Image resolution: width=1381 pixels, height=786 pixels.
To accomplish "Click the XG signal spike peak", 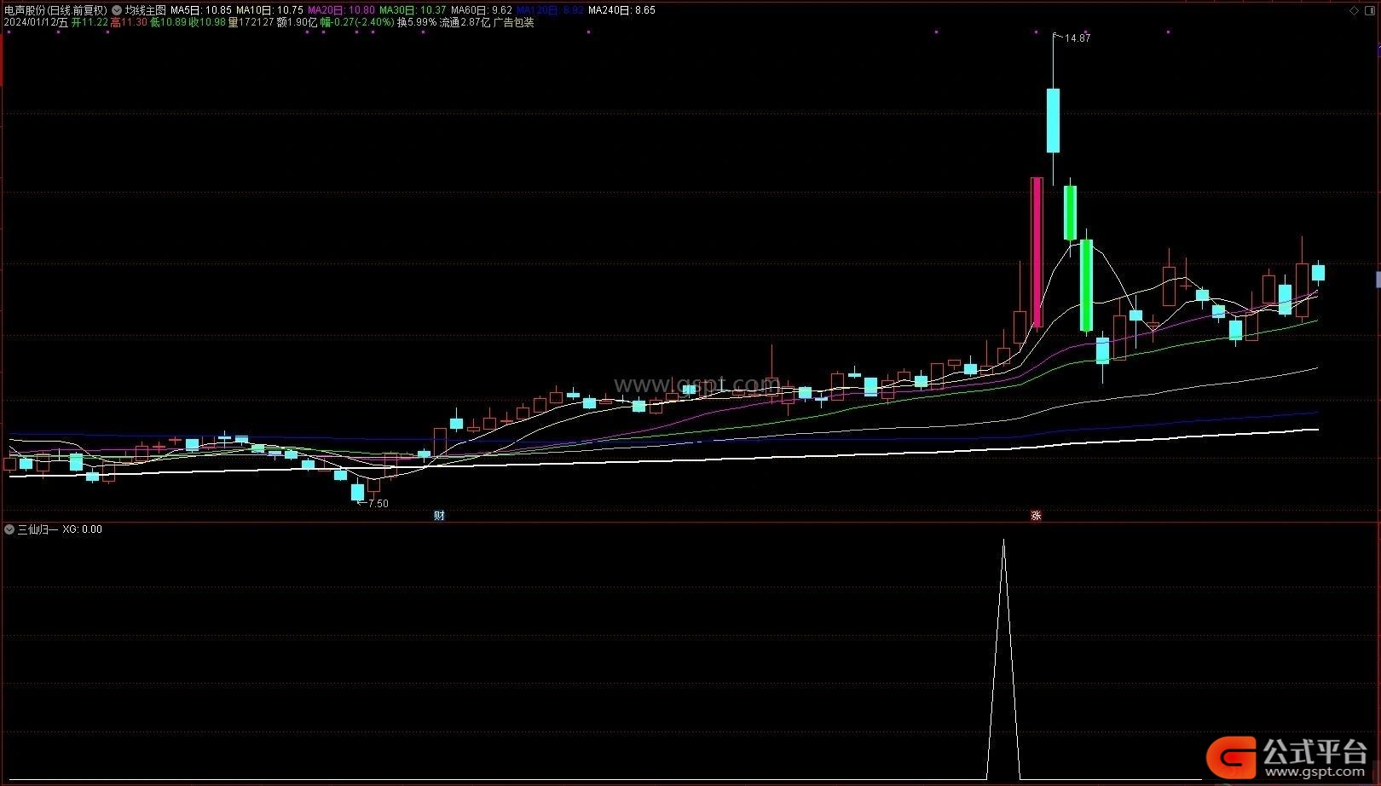I will [1003, 541].
